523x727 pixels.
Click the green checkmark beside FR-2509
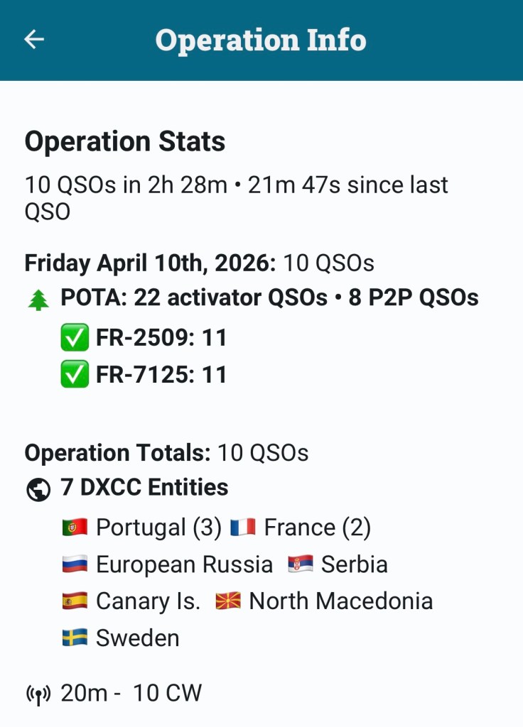coord(75,337)
